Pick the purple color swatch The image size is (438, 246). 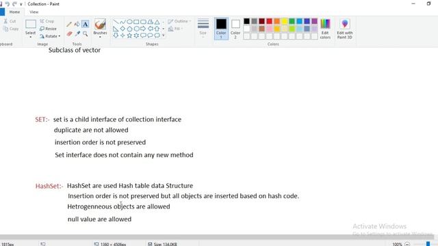(315, 21)
